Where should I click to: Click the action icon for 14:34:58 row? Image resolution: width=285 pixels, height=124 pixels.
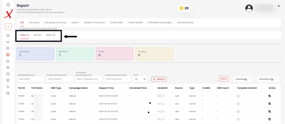click(270, 96)
